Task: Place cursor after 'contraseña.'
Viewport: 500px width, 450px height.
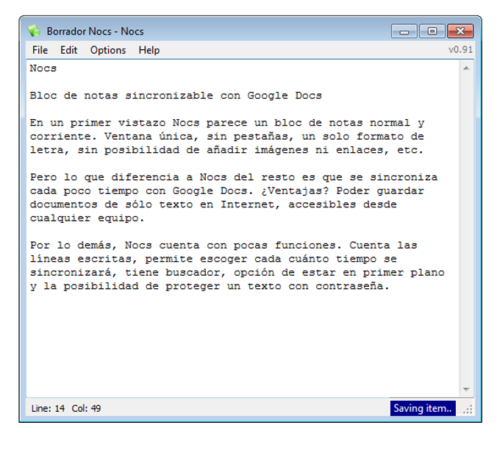Action: coord(390,286)
